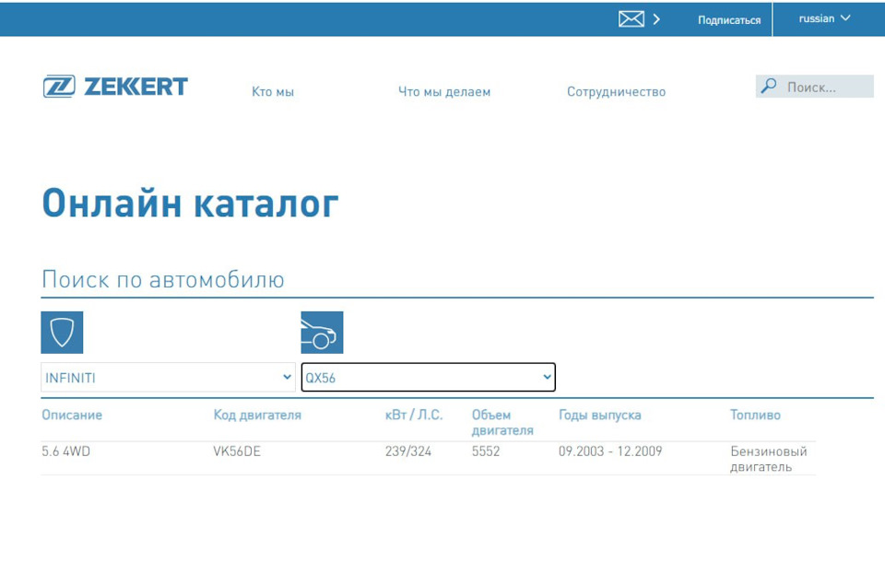885x574 pixels.
Task: Click the Описание column header
Action: click(72, 415)
